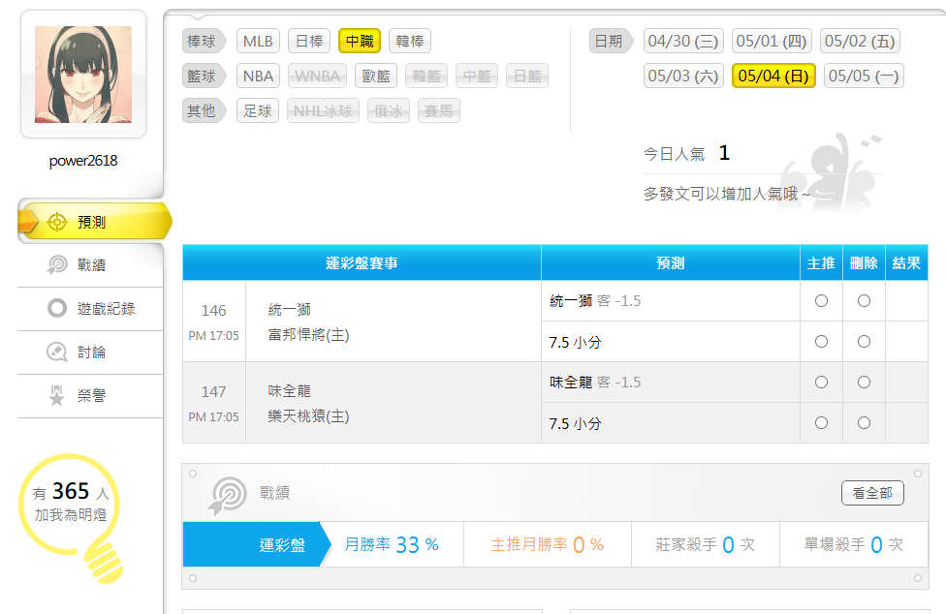
Task: Select the MLB league filter
Action: tap(258, 41)
